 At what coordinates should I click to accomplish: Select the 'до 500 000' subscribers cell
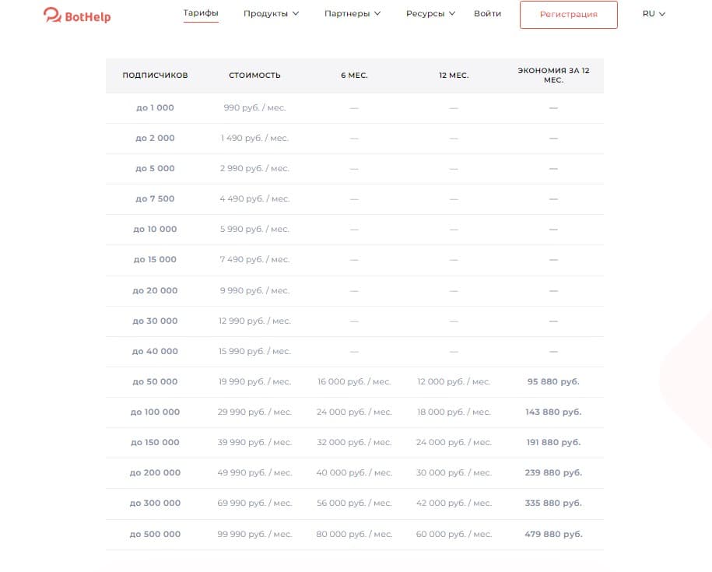tap(156, 535)
